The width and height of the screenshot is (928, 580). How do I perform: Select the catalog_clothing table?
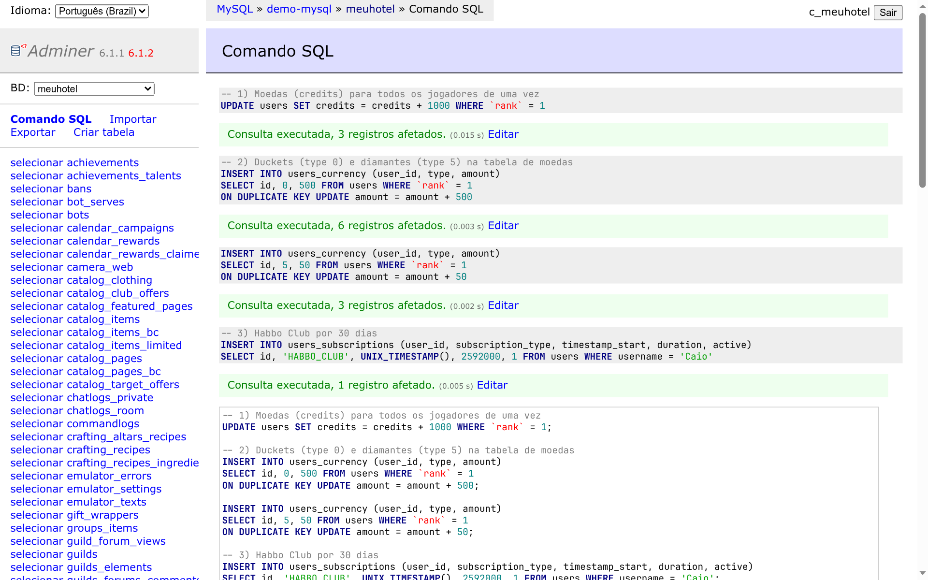pyautogui.click(x=81, y=280)
